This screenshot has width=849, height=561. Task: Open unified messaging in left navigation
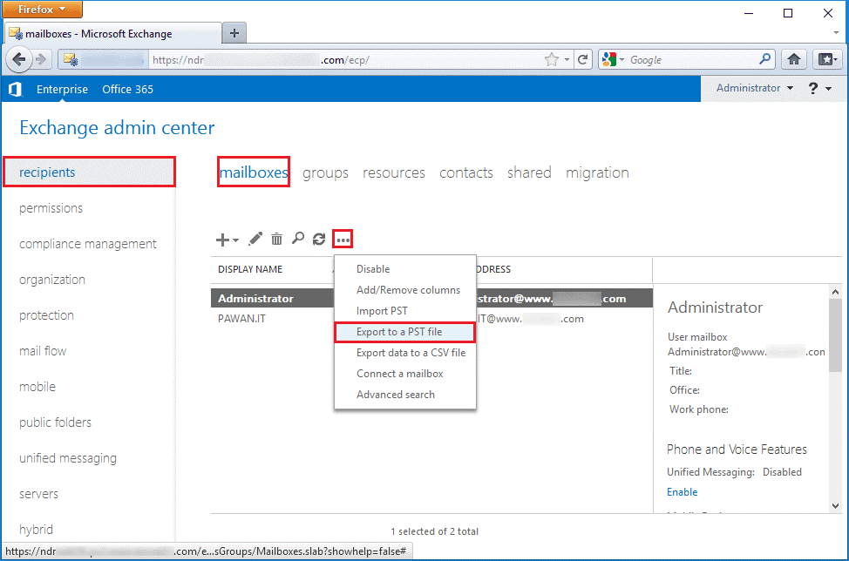(68, 458)
